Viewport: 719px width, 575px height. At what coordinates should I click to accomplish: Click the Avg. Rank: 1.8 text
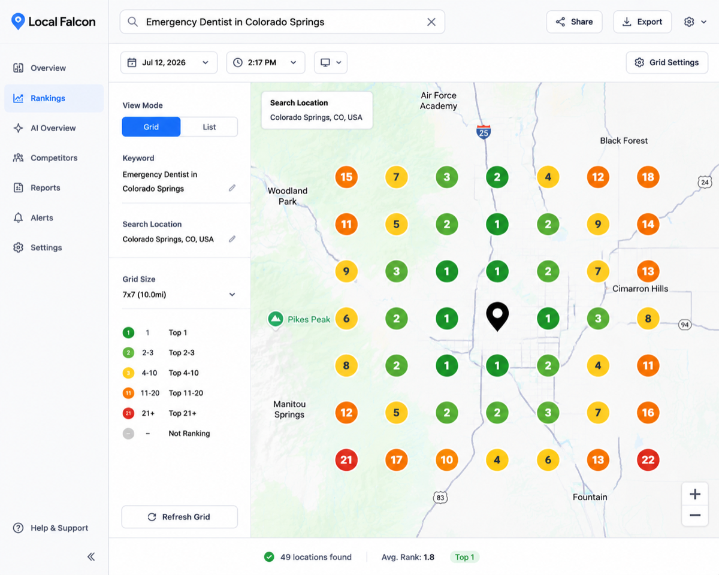(408, 557)
